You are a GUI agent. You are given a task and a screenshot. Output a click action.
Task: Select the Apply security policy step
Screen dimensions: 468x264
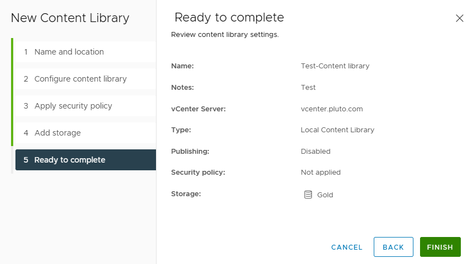(x=73, y=106)
